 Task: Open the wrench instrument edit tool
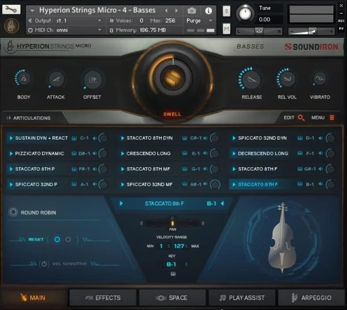point(11,9)
